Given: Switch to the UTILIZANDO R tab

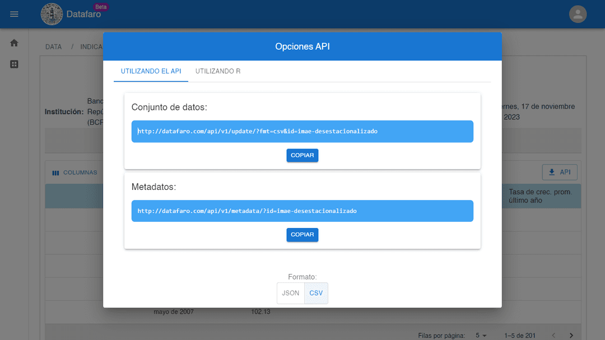Looking at the screenshot, I should (x=217, y=71).
